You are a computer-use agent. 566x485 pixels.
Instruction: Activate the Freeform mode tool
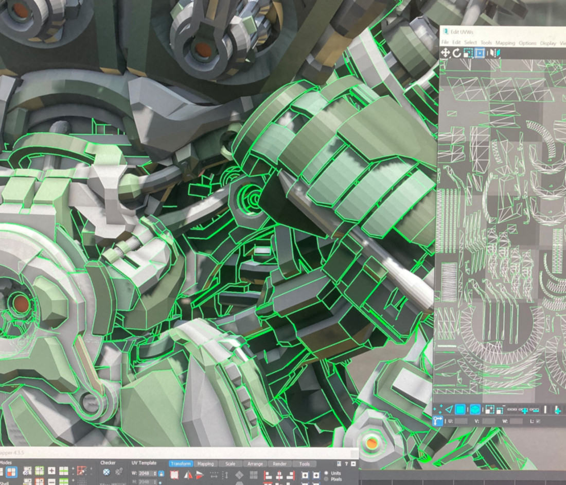[480, 53]
